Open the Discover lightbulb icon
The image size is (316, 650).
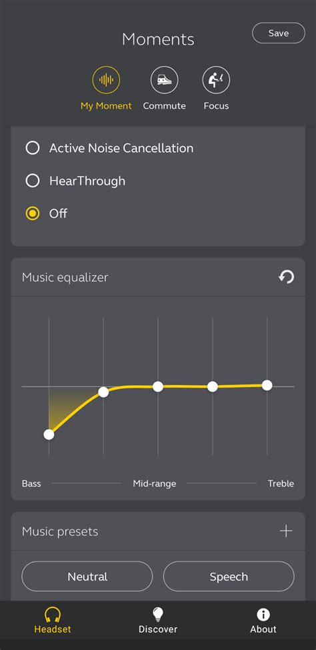(x=158, y=615)
